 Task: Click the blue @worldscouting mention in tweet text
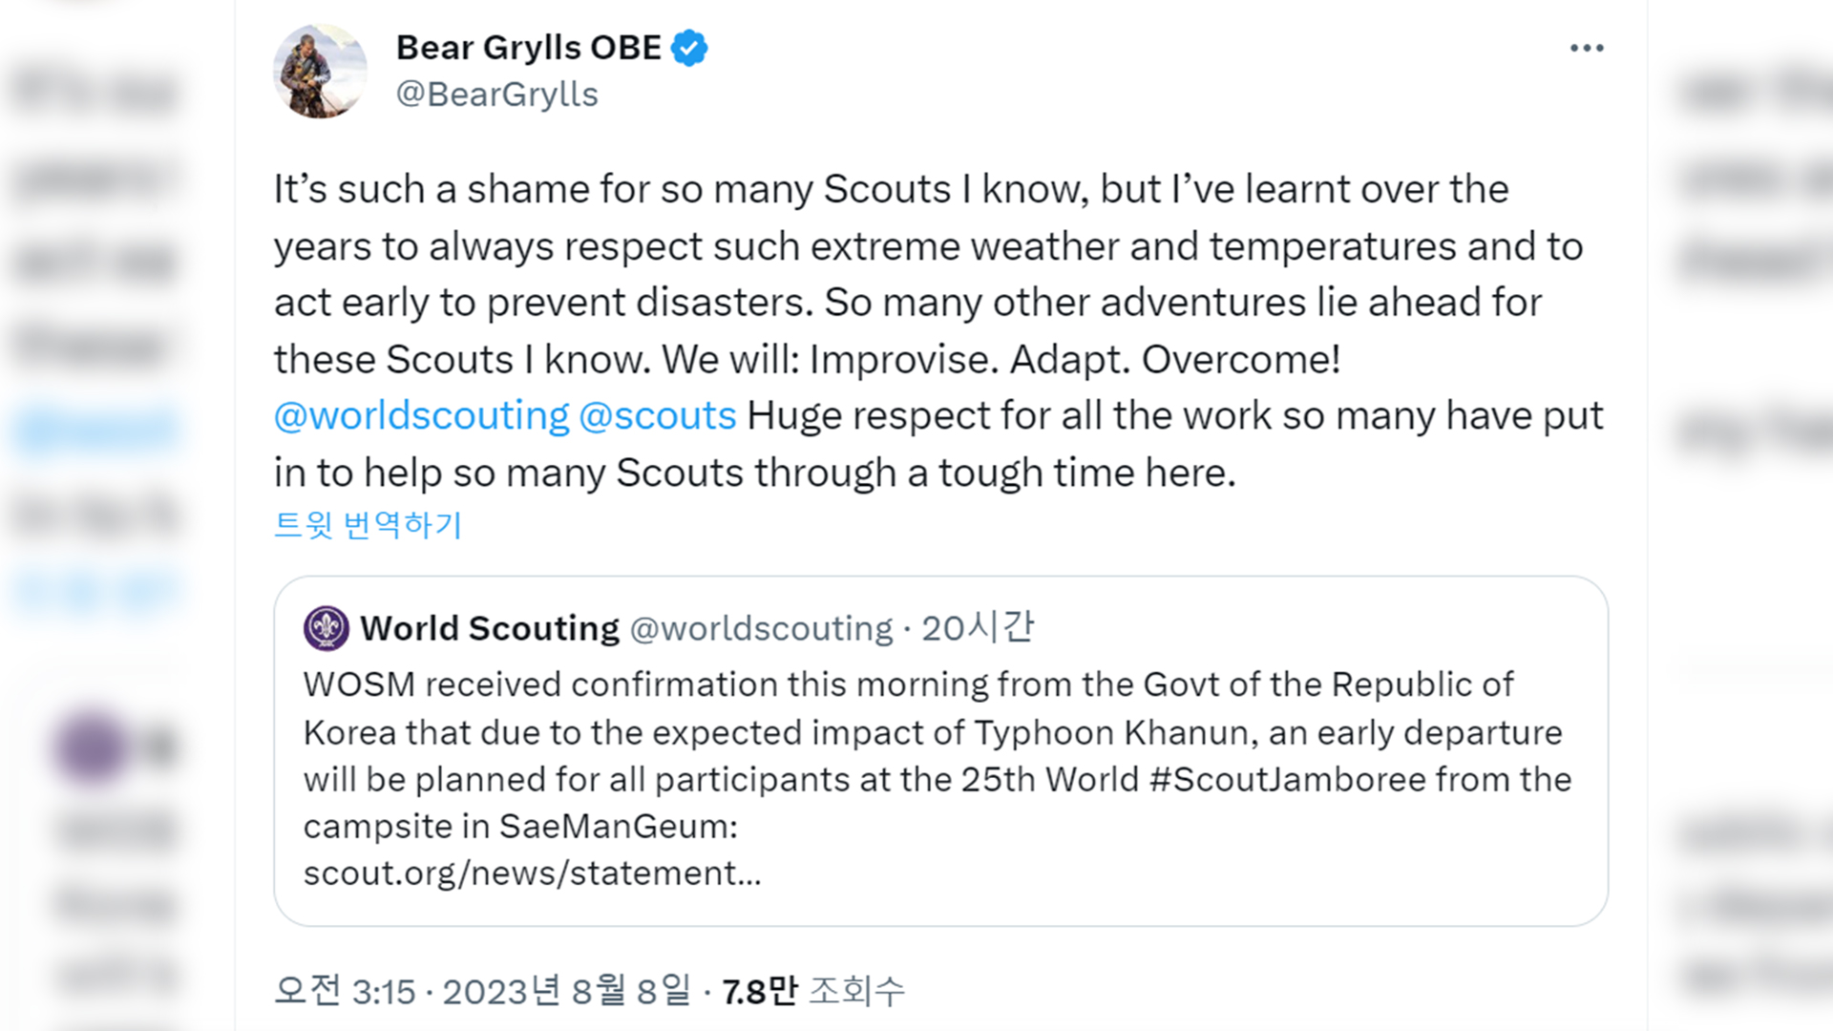pyautogui.click(x=421, y=416)
